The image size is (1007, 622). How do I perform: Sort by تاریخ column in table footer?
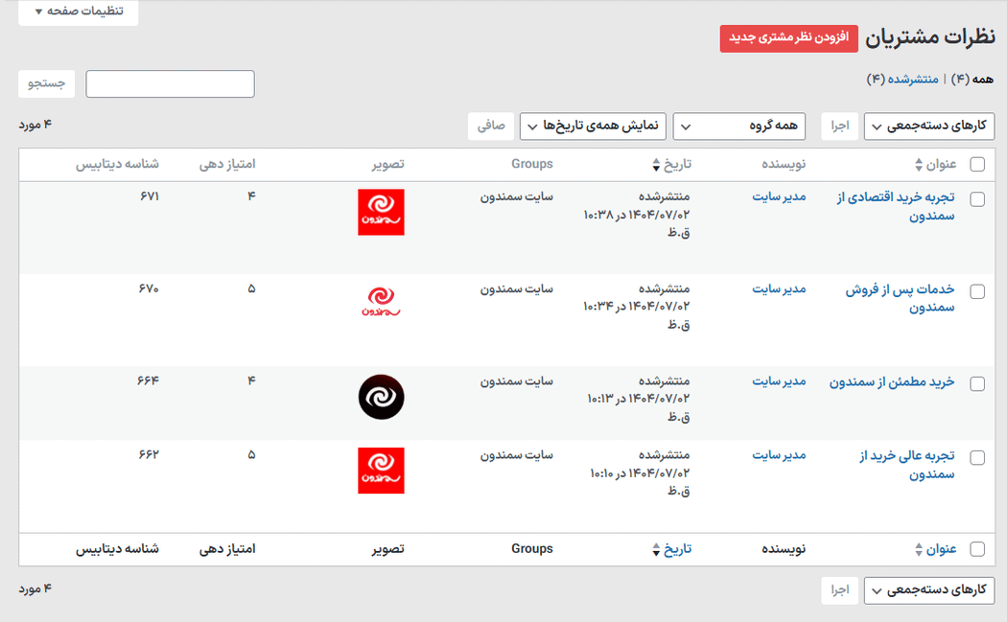point(677,549)
